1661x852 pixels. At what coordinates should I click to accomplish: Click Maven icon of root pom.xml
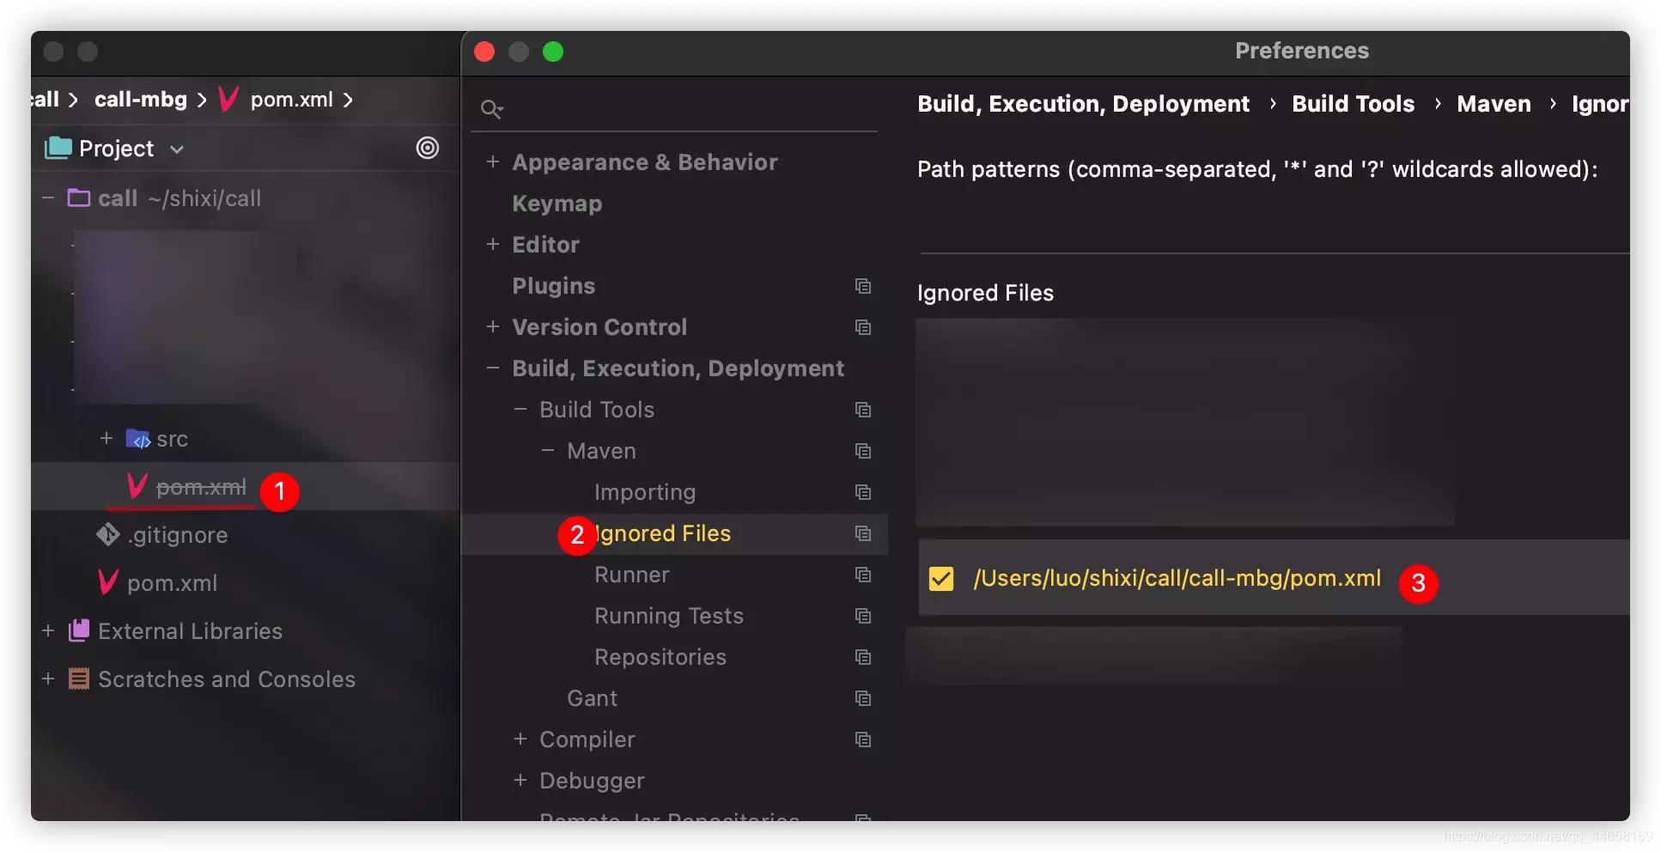click(108, 582)
